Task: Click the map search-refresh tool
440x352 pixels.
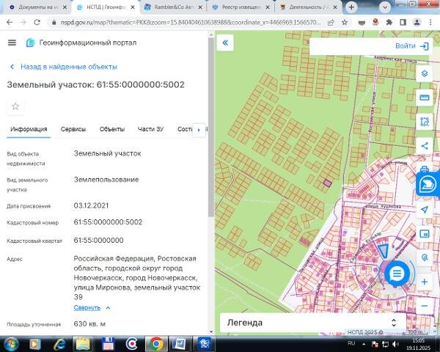Action: click(425, 257)
